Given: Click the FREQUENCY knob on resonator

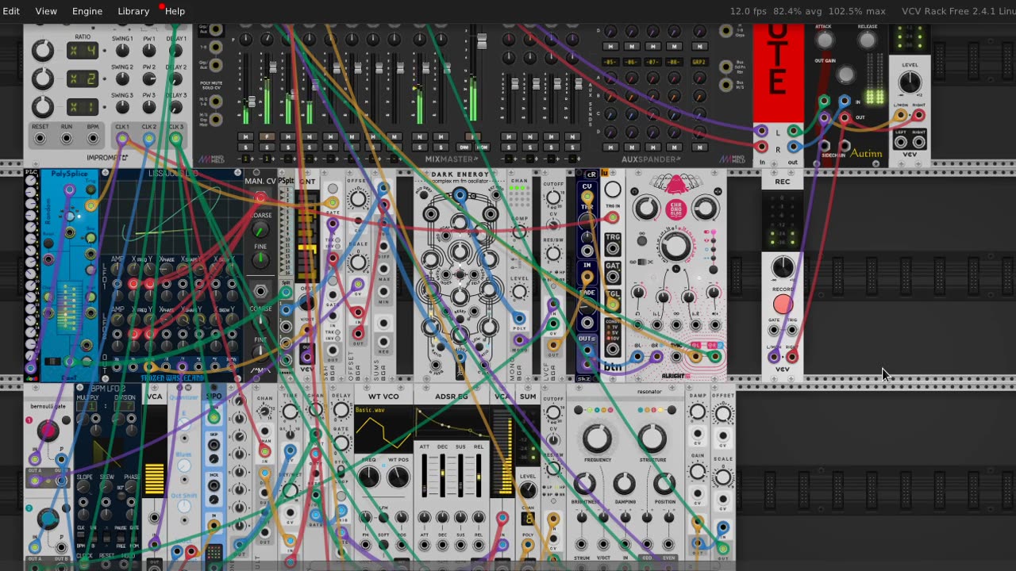Looking at the screenshot, I should coord(598,439).
